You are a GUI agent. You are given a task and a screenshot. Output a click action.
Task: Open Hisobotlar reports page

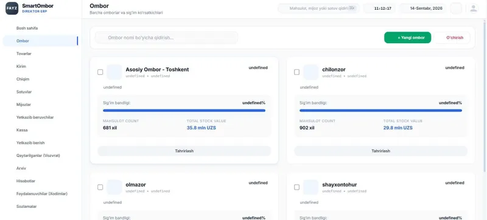tap(40, 181)
